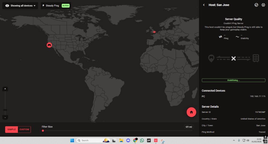Click the allow host checkmark icon
Screen dimensions: 268x144
point(256,5)
